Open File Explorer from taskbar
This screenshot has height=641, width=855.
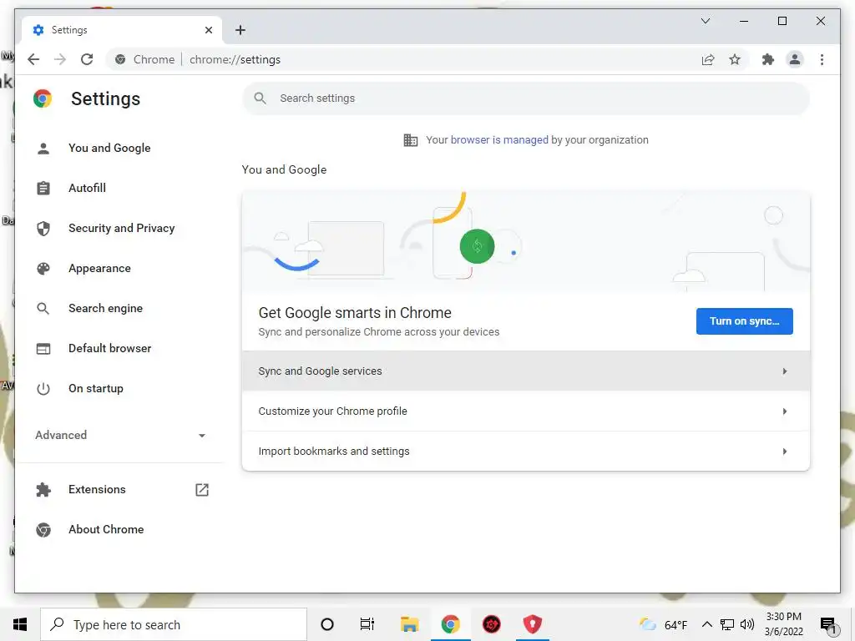click(409, 624)
